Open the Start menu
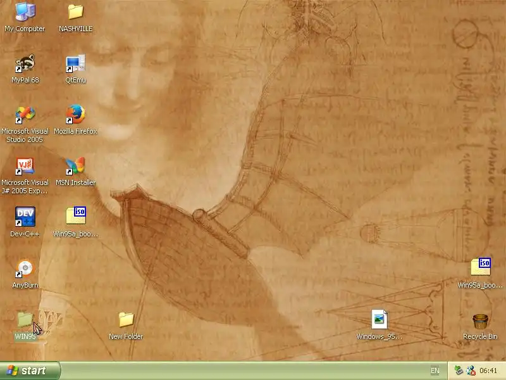 [30, 370]
